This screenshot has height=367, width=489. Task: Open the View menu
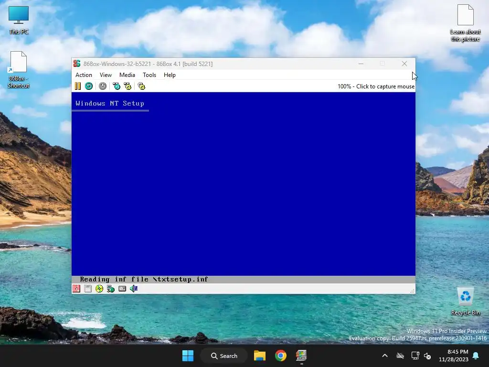tap(106, 75)
